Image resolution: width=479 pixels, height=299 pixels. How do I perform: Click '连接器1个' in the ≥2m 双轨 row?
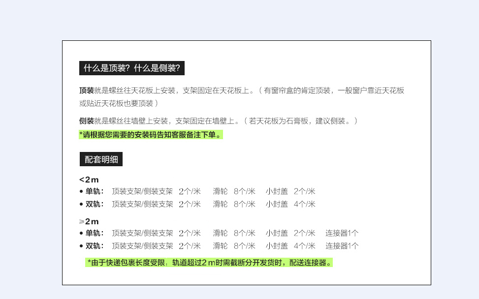tap(342, 246)
